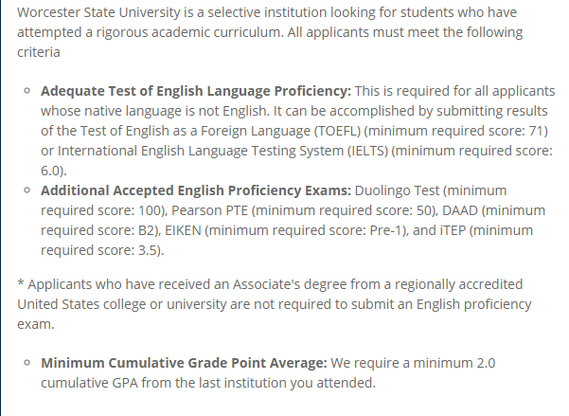Click the 'Adequate Test of English Language Proficiency' heading
Image resolution: width=569 pixels, height=416 pixels.
196,91
